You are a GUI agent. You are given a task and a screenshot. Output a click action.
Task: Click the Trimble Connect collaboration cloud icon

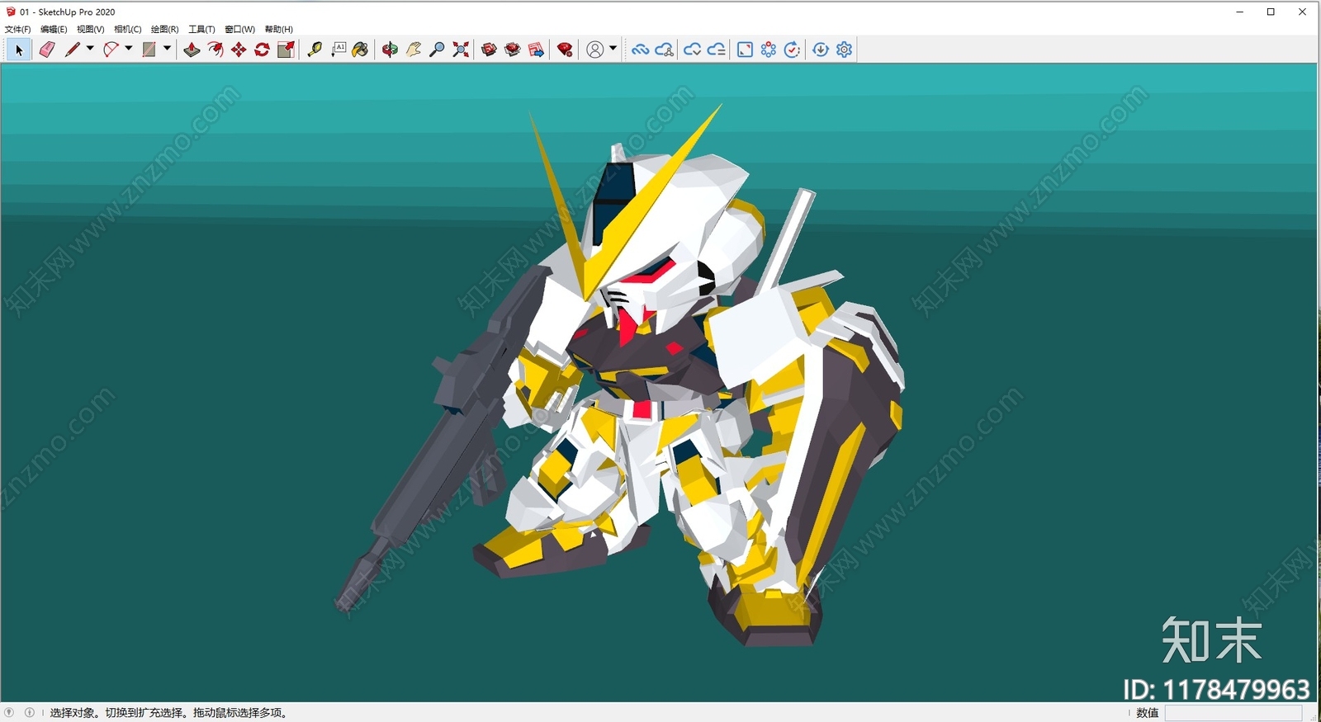point(664,50)
